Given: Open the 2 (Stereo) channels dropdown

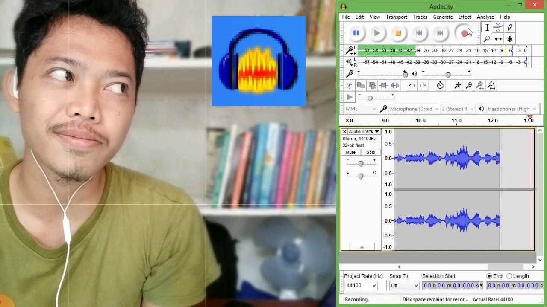Looking at the screenshot, I should point(458,109).
